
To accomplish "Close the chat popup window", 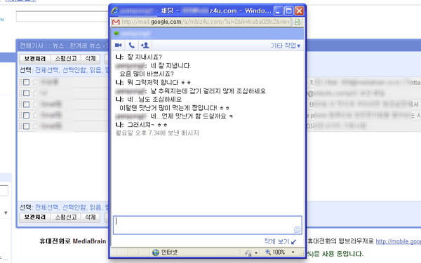I will (x=299, y=11).
